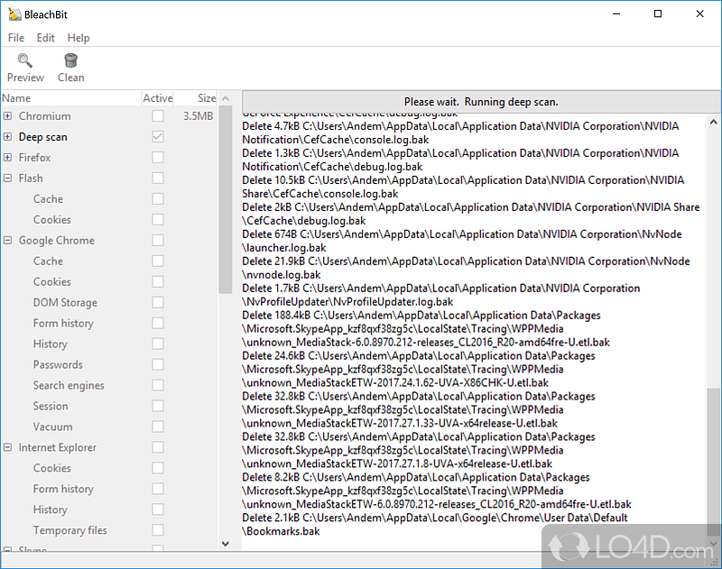Enable the Flash checkbox
The width and height of the screenshot is (722, 569).
[158, 178]
